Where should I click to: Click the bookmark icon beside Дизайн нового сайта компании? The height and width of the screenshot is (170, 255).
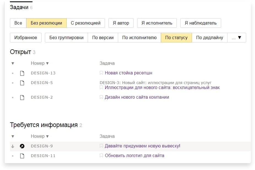101,97
